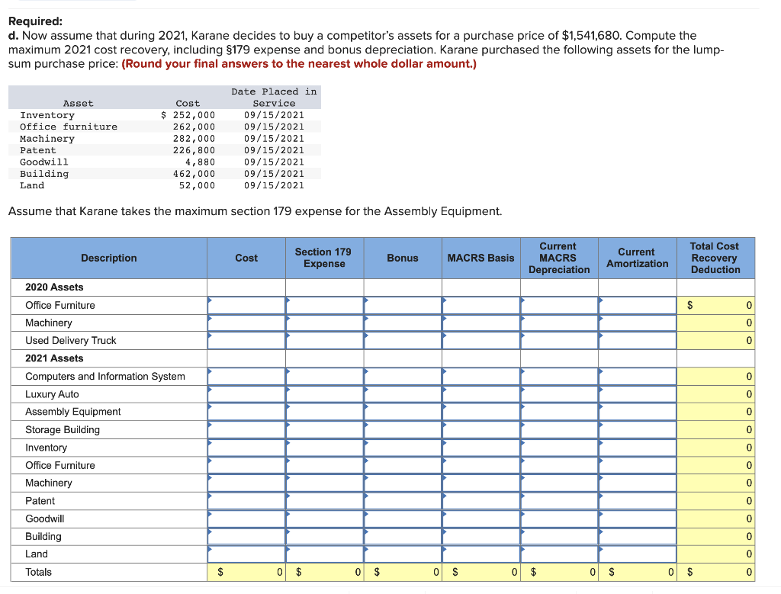Click the Total Cost Recovery Deduction header
Image resolution: width=781 pixels, height=594 pixels.
(715, 258)
